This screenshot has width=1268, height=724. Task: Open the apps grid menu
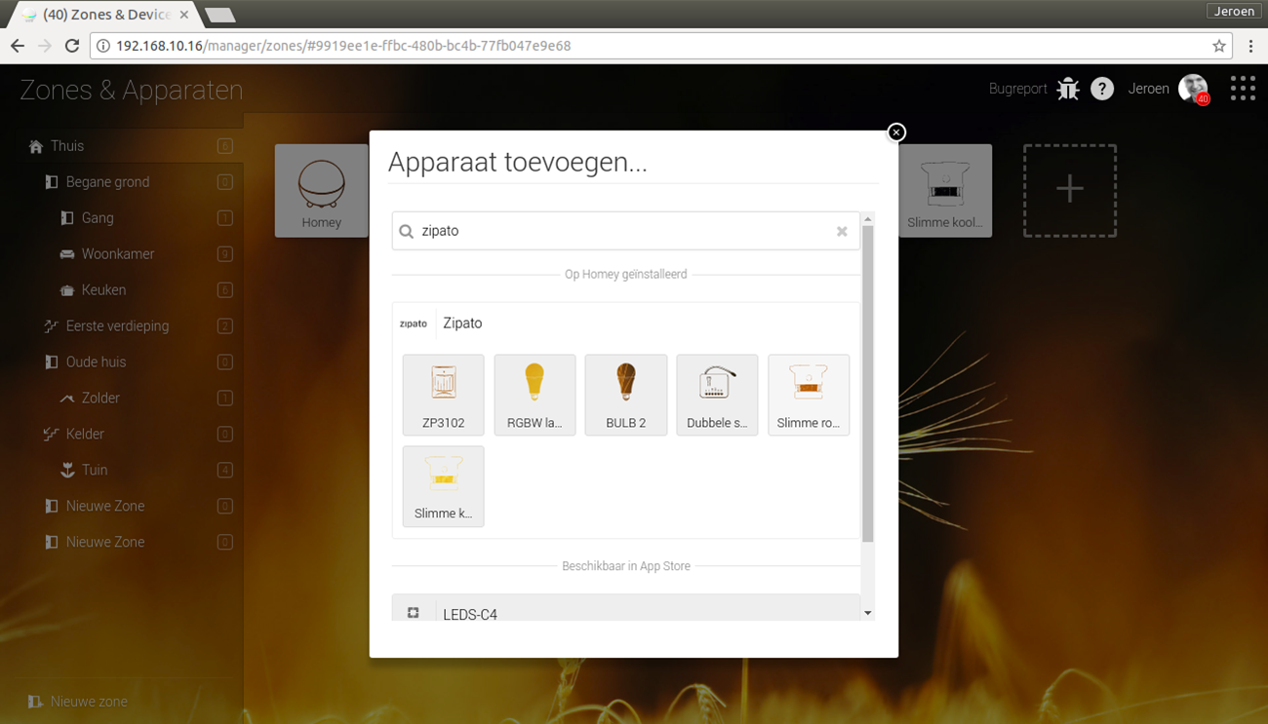(1243, 89)
